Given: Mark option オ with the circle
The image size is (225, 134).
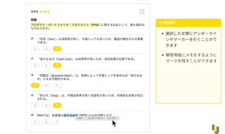Looking at the screenshot, I should (35, 122).
